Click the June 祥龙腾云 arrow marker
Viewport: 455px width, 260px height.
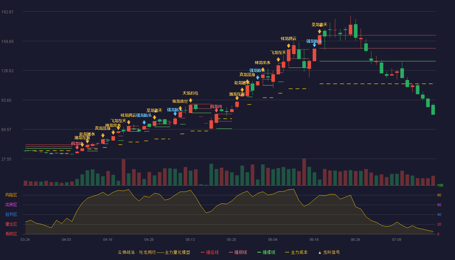(x=289, y=46)
